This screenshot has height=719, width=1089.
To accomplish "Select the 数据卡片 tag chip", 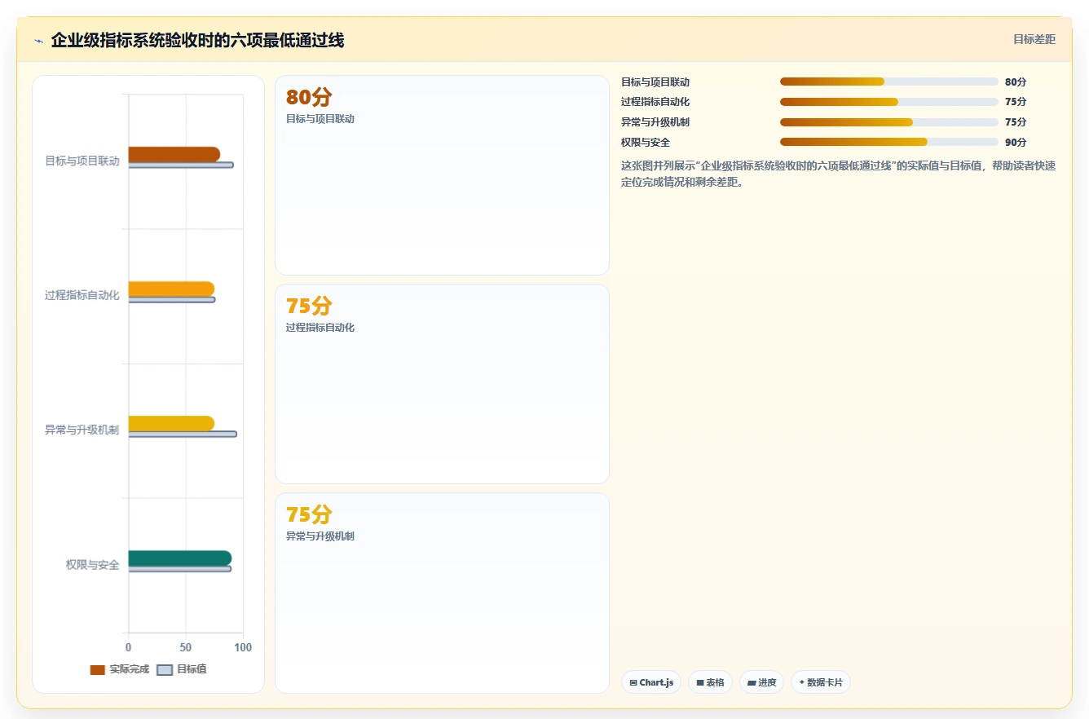I will [821, 682].
